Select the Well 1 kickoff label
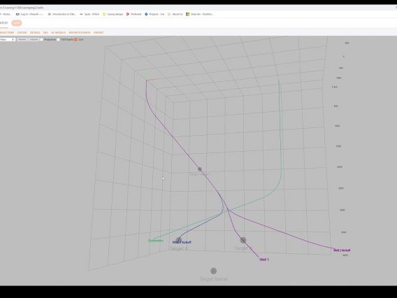 point(182,242)
